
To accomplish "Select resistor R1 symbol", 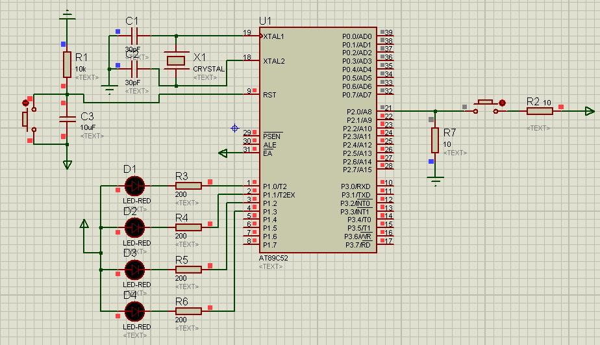I will tap(67, 64).
